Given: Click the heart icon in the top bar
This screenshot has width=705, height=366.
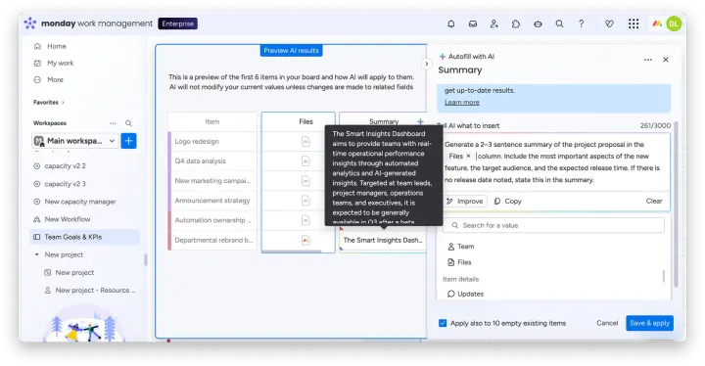Looking at the screenshot, I should [609, 23].
